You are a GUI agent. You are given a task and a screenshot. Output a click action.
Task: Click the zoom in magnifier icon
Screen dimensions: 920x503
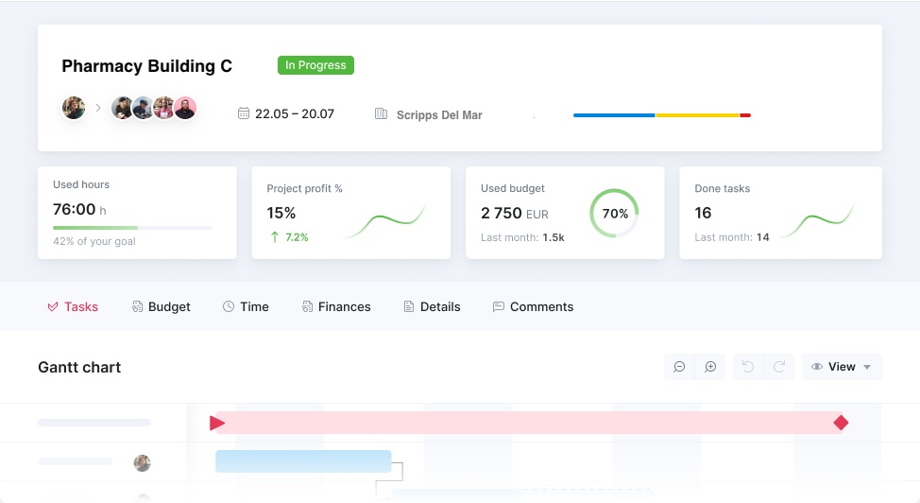tap(710, 367)
